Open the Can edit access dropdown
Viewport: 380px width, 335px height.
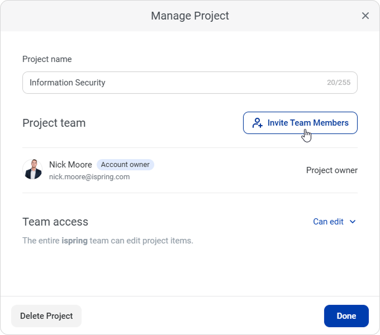(329, 222)
